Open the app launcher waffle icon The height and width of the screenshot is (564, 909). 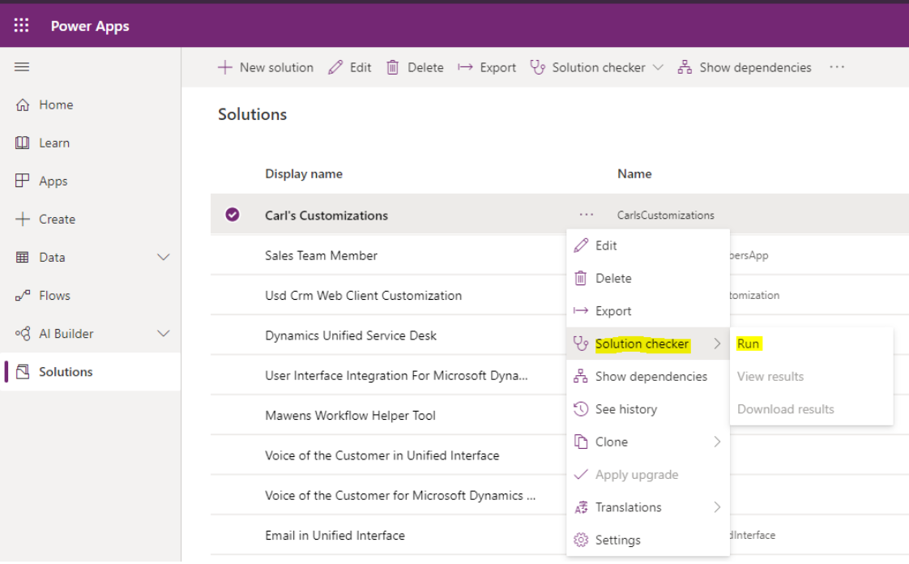tap(22, 26)
